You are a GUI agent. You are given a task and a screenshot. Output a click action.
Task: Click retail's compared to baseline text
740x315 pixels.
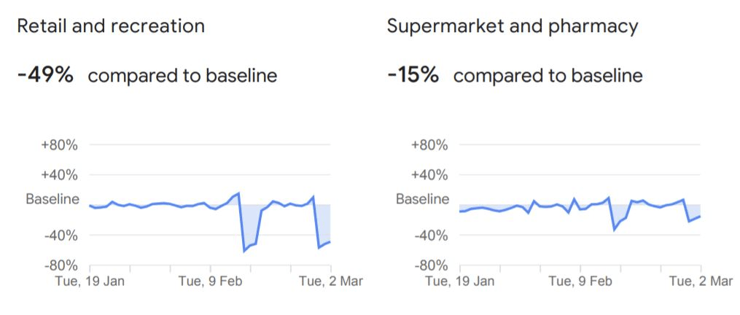point(182,76)
